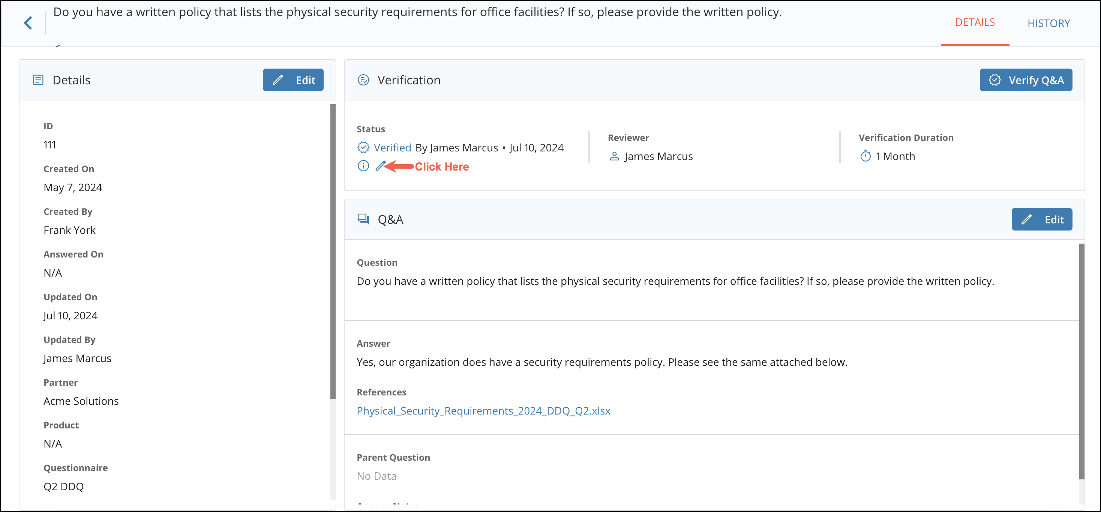This screenshot has width=1101, height=512.
Task: Click the Verification section shield icon
Action: tap(363, 79)
